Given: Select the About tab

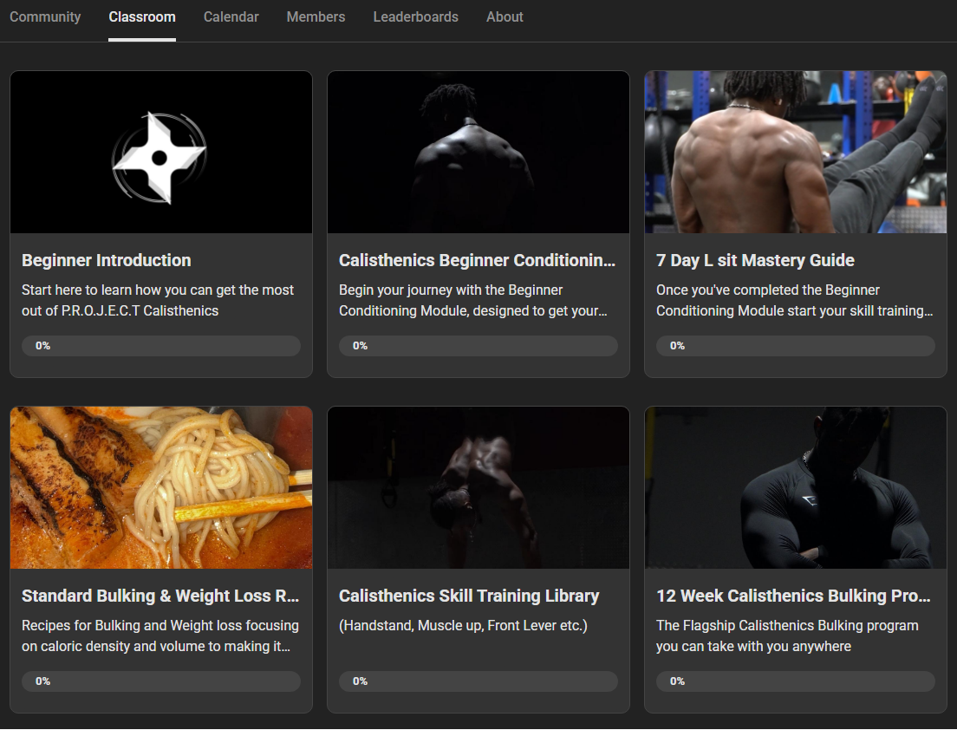Looking at the screenshot, I should 505,17.
